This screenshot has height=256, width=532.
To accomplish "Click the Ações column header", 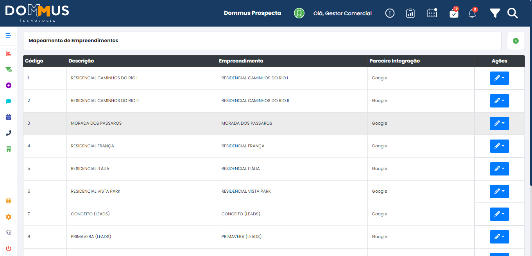I will tap(499, 61).
